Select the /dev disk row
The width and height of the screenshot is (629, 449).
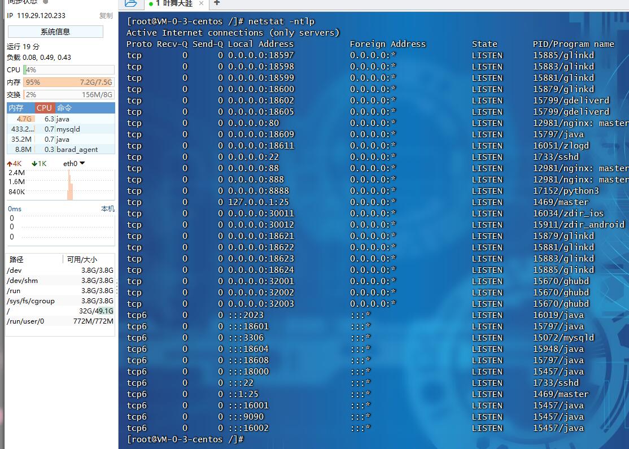coord(60,271)
